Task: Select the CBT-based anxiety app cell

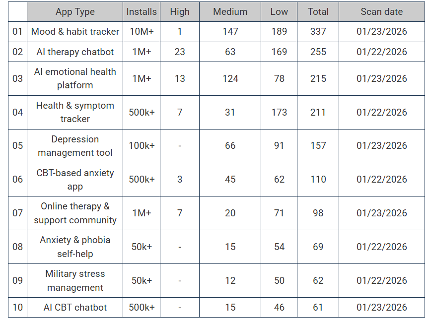Action: 75,180
